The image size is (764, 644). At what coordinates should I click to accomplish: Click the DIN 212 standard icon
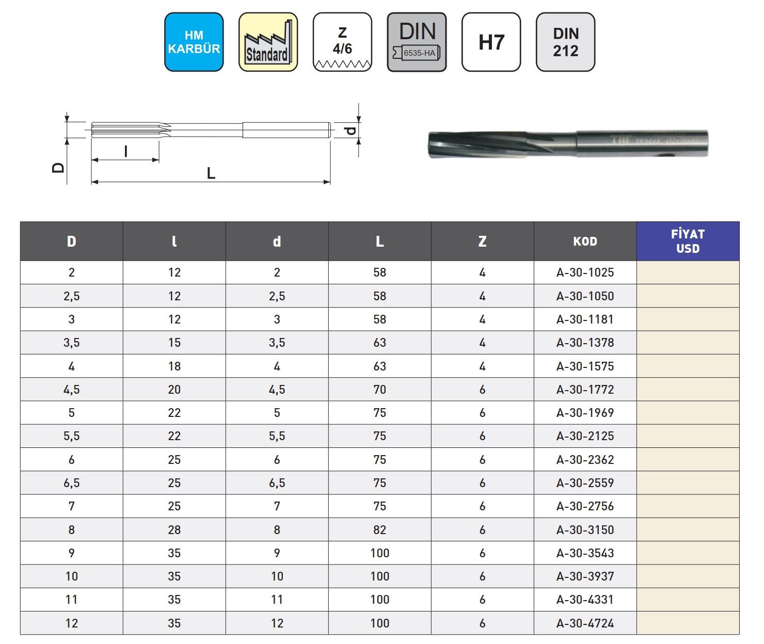click(x=565, y=42)
